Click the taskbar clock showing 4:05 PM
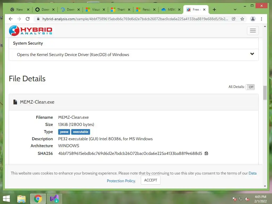This screenshot has width=272, height=204. (x=260, y=199)
